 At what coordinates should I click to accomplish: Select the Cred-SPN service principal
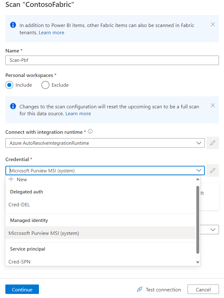click(19, 261)
